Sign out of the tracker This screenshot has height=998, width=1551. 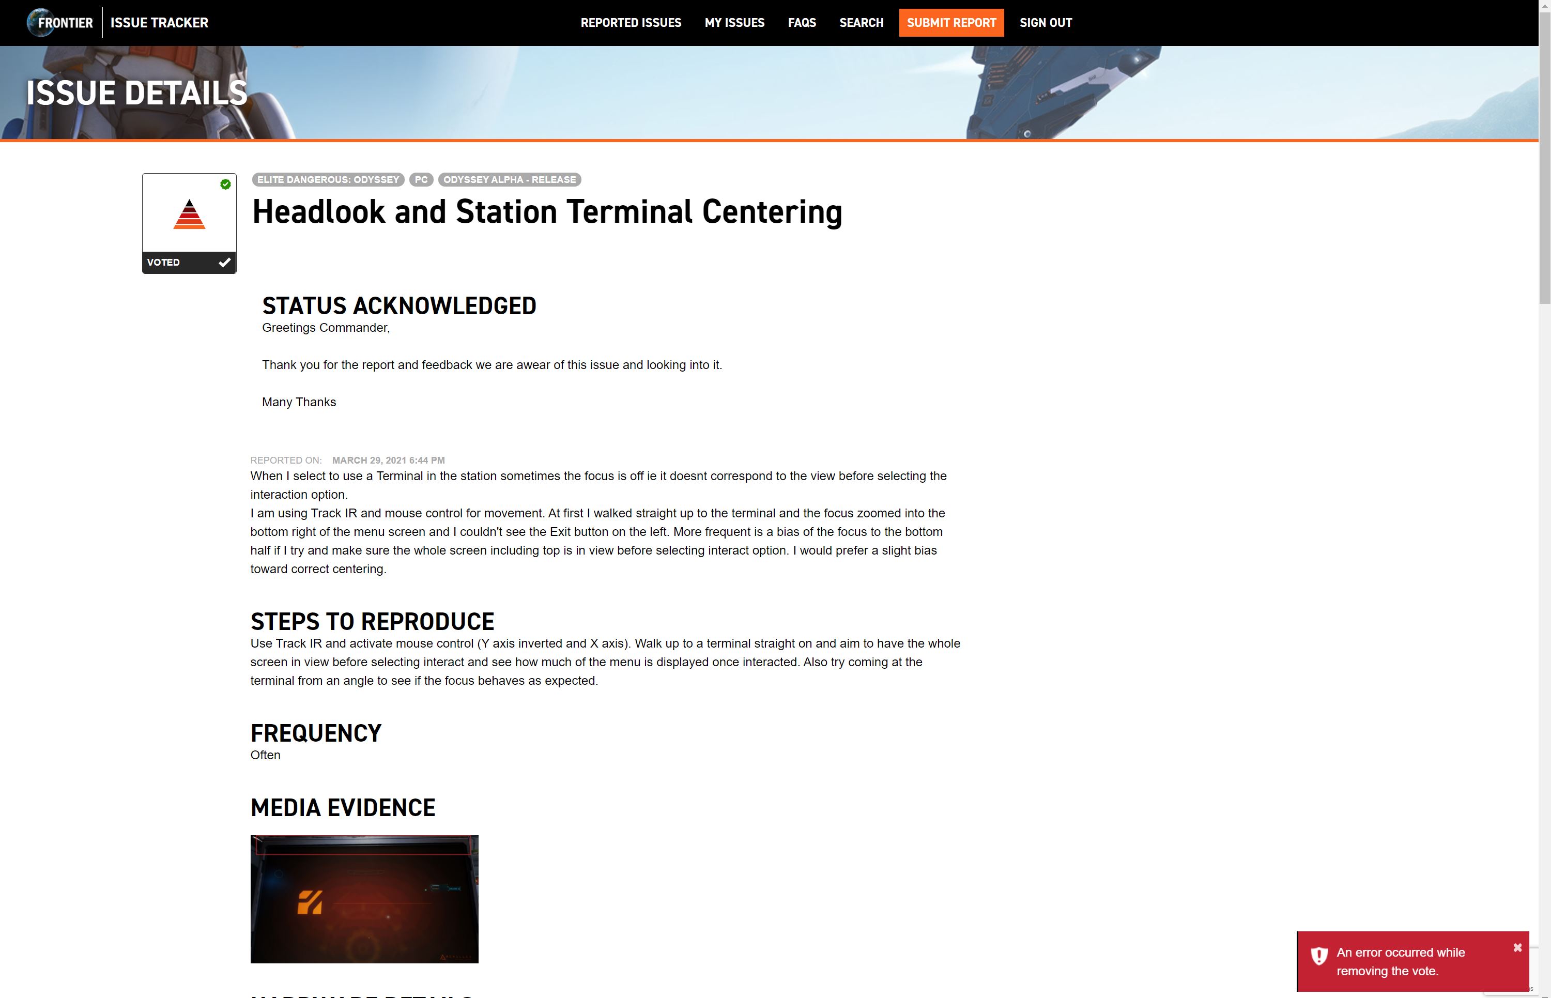pyautogui.click(x=1045, y=23)
